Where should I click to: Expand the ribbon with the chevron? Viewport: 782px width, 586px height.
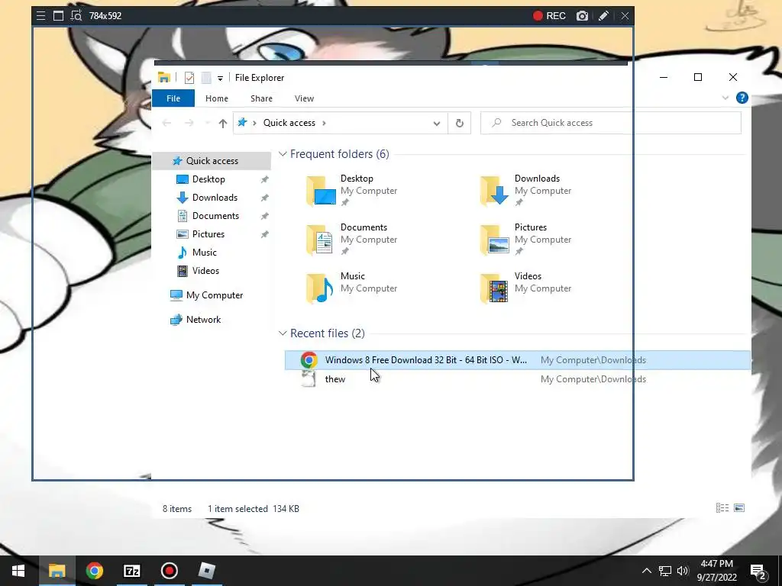point(725,98)
